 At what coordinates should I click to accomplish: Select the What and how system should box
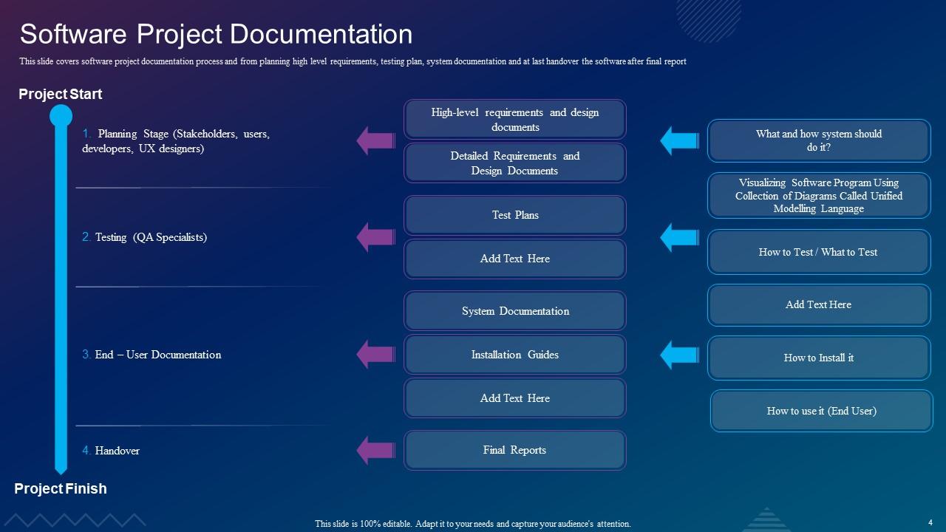click(819, 140)
